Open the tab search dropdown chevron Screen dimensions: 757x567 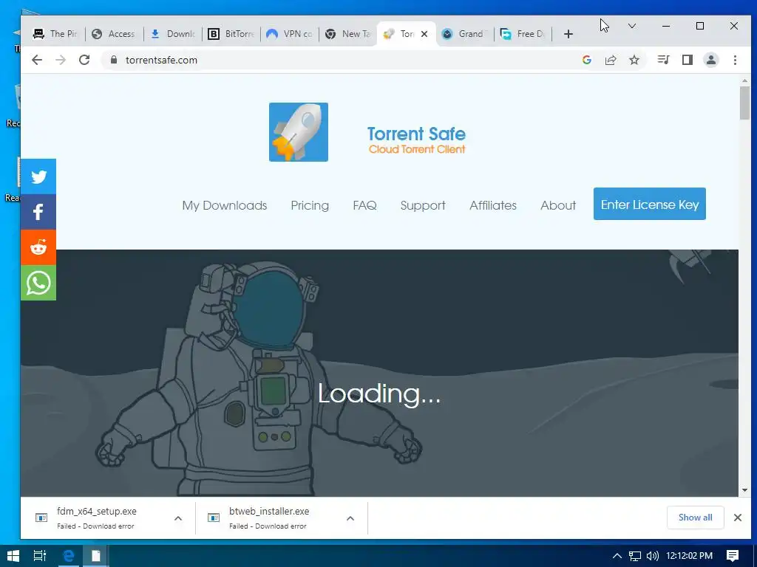(x=631, y=26)
